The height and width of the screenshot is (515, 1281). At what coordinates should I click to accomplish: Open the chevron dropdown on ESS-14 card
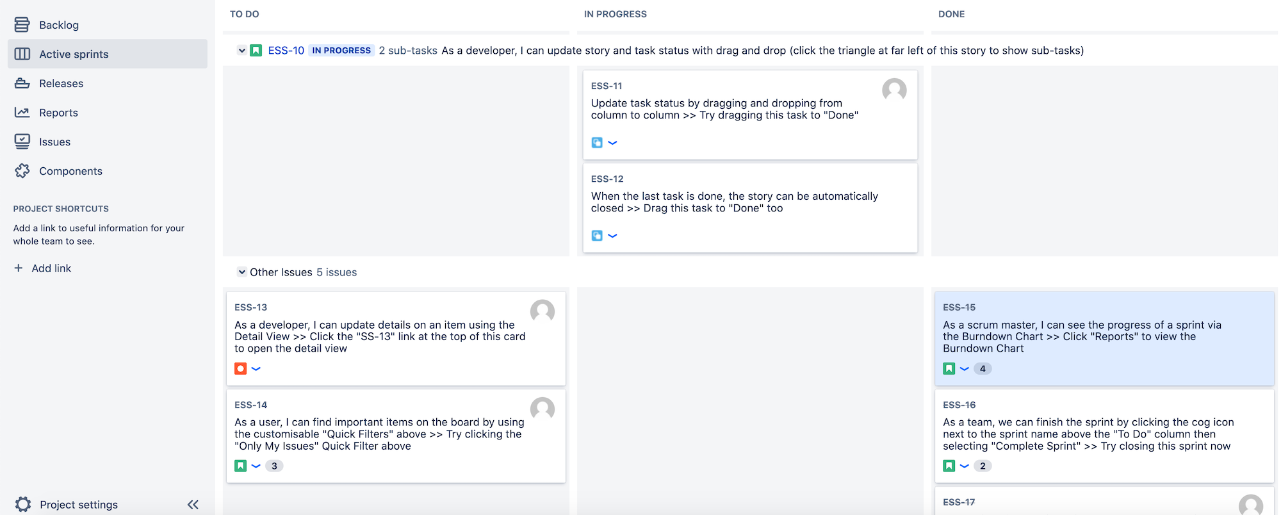click(256, 466)
